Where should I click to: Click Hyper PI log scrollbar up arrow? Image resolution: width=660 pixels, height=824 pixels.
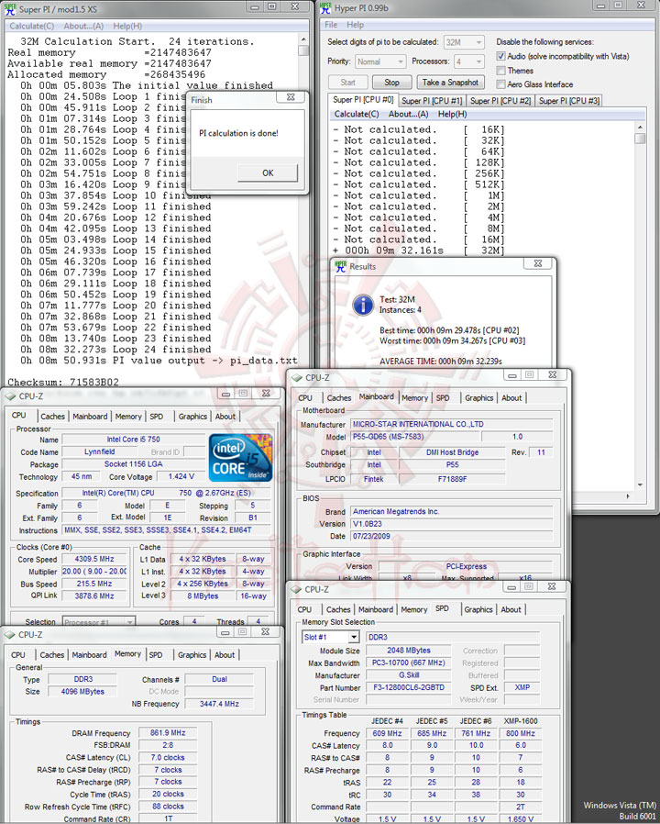click(x=640, y=128)
